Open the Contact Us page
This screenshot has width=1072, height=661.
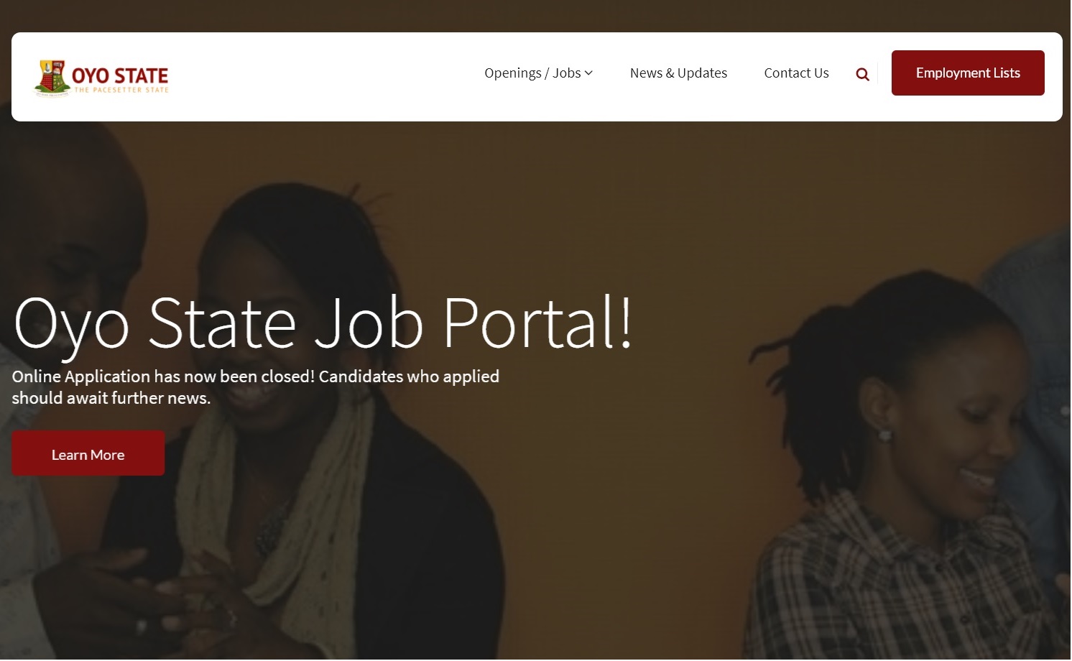796,73
